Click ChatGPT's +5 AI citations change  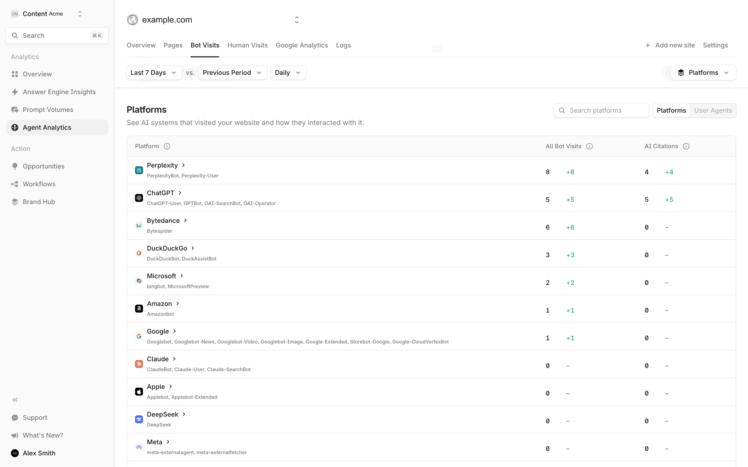[669, 200]
